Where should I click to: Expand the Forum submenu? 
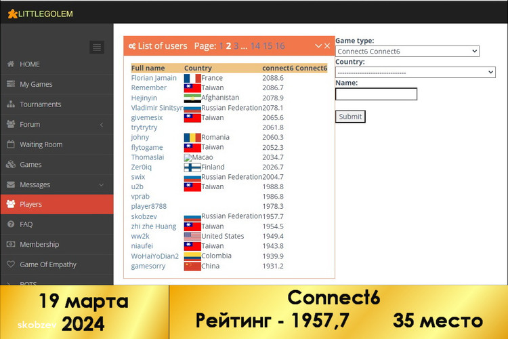pos(101,125)
